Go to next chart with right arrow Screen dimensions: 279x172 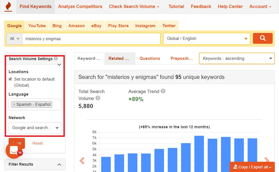(x=267, y=160)
